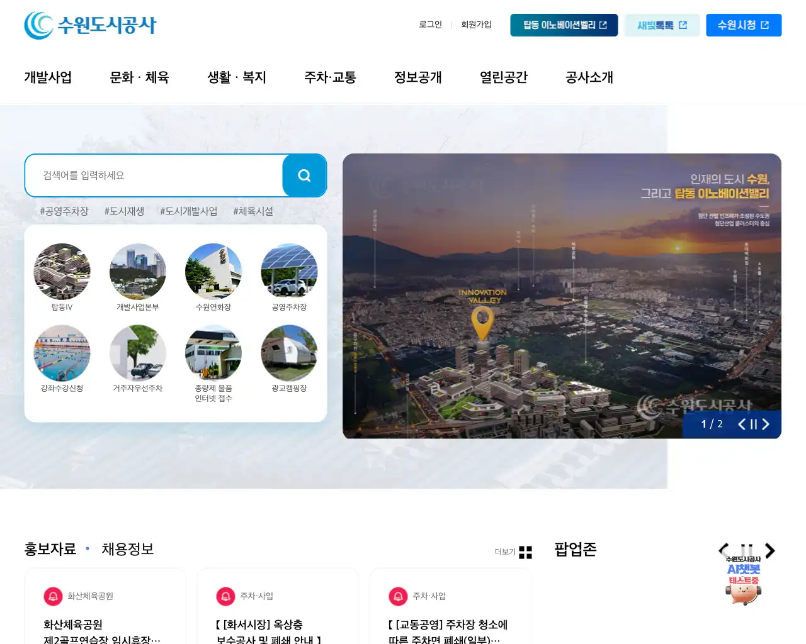Screen dimensions: 806x644
Task: Open the 수원연화장 shortcut icon
Action: click(x=213, y=272)
